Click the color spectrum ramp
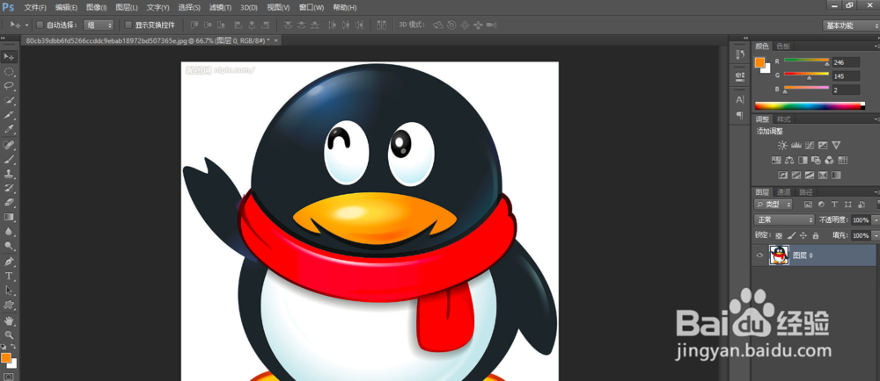The image size is (880, 381). [810, 105]
